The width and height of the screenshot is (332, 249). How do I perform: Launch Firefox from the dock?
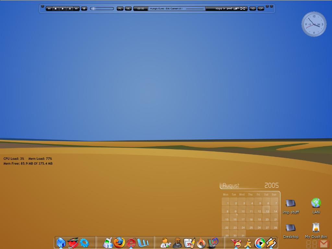(x=119, y=243)
